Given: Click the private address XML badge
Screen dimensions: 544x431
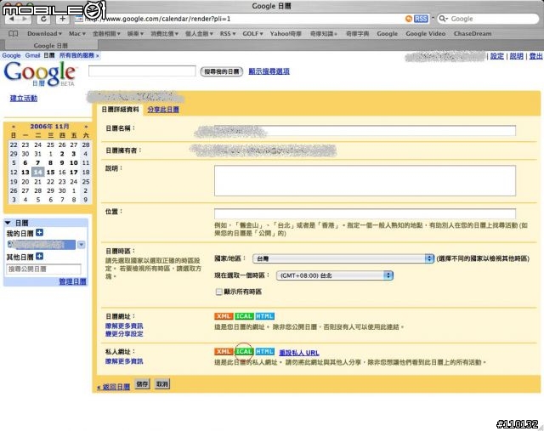Looking at the screenshot, I should pos(224,352).
